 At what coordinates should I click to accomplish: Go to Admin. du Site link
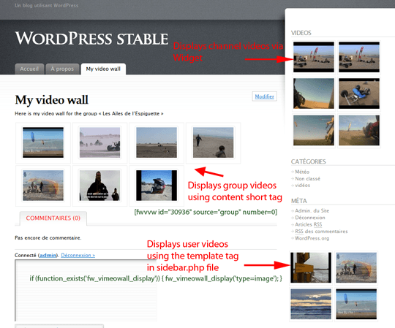pyautogui.click(x=312, y=211)
